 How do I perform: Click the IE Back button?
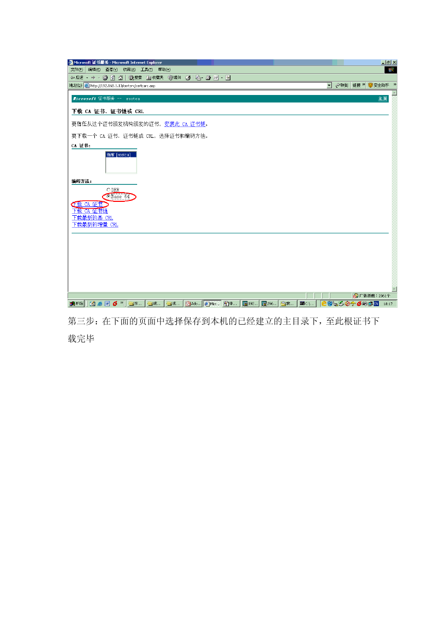pos(77,77)
